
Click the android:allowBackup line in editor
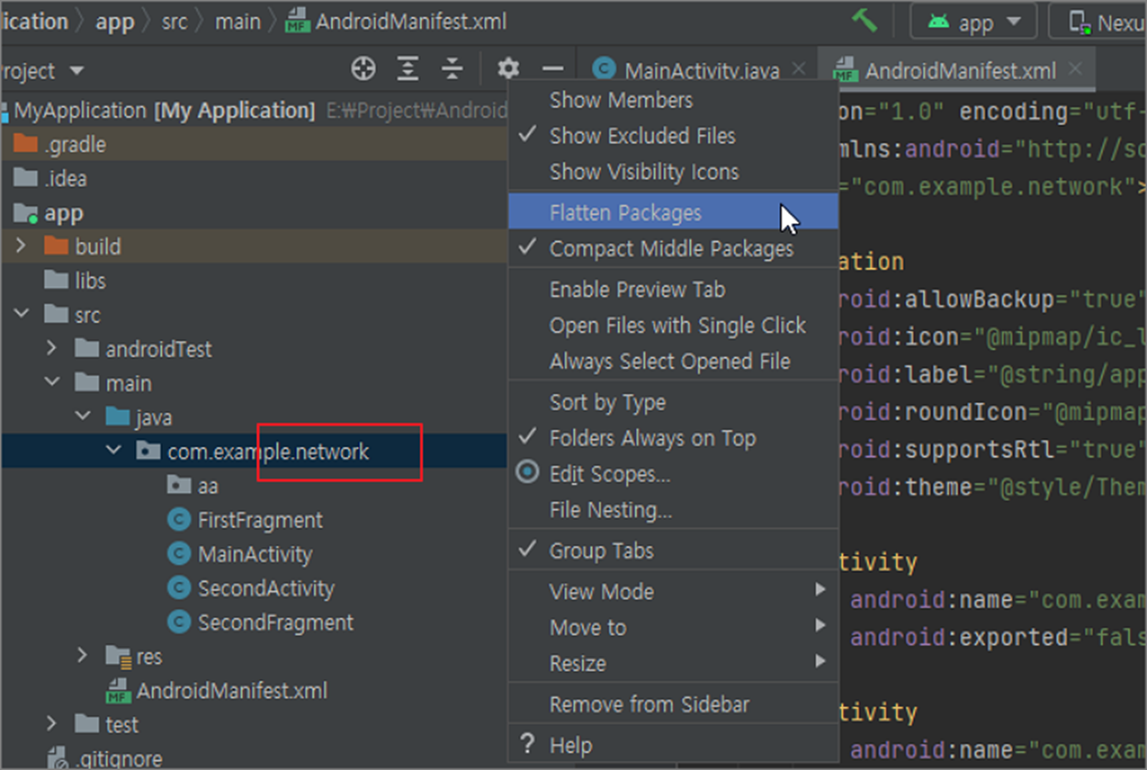pos(992,299)
